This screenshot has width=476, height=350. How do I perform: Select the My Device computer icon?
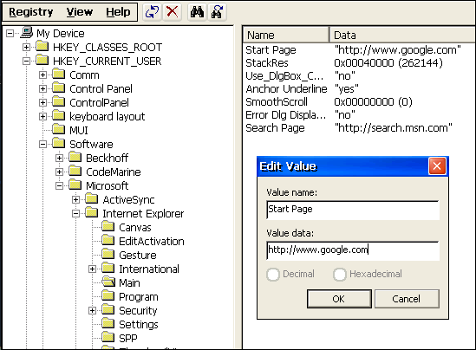point(26,33)
